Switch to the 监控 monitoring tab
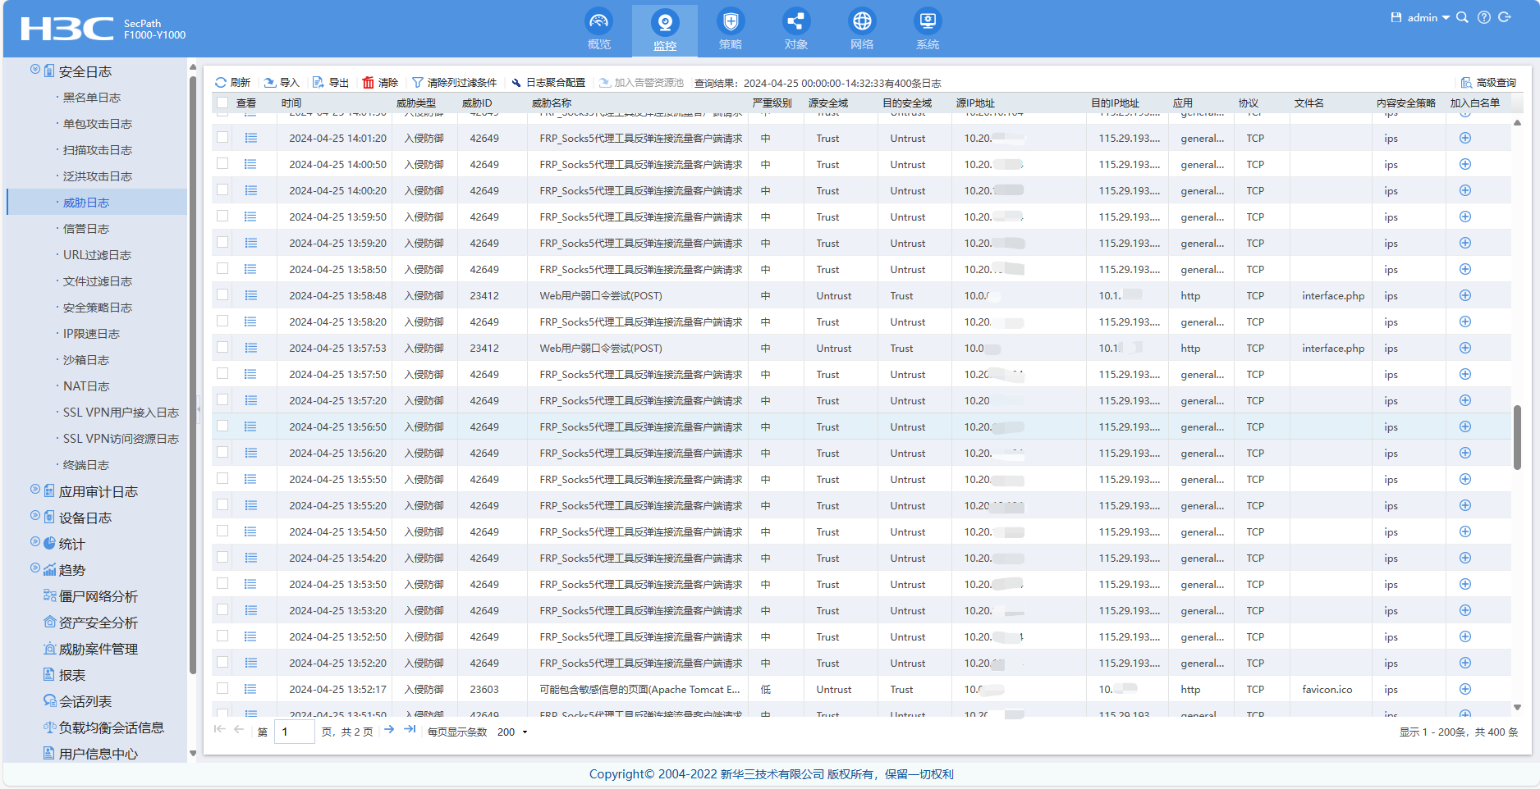 (x=665, y=30)
